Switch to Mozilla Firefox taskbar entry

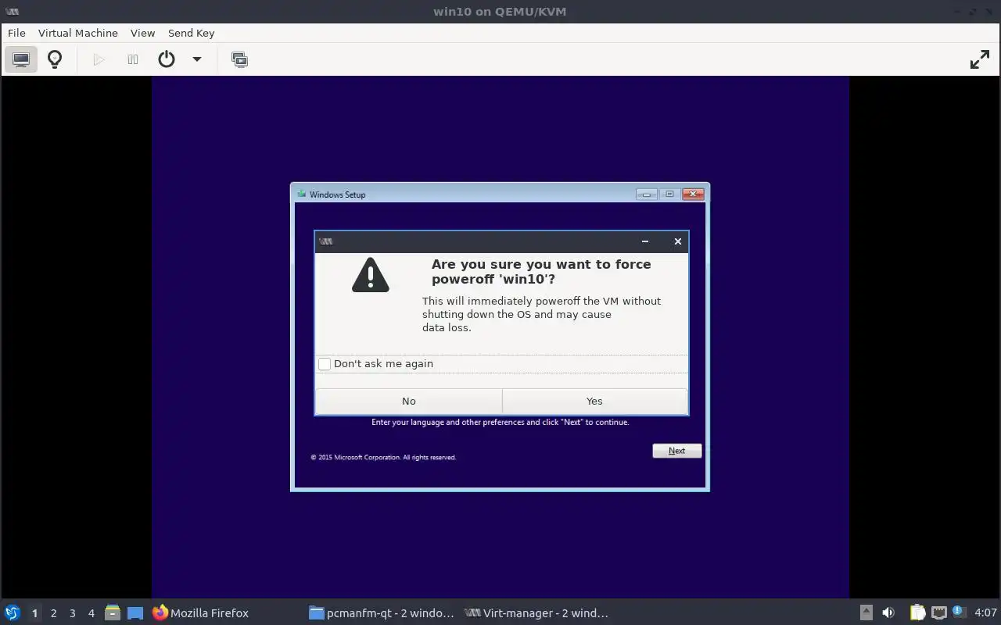(201, 613)
